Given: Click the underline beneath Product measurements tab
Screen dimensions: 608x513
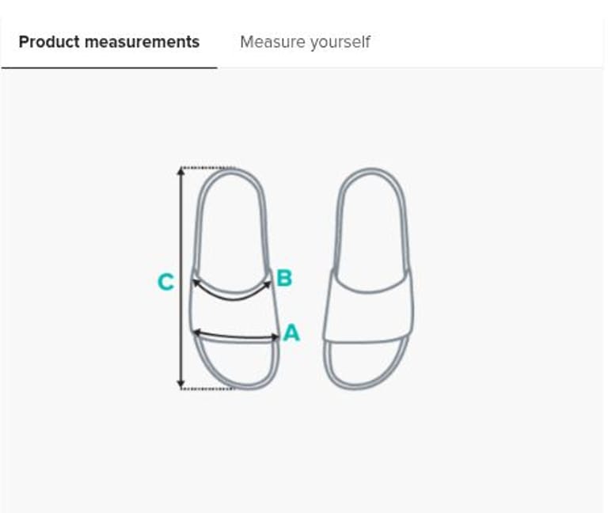Looking at the screenshot, I should [x=108, y=68].
